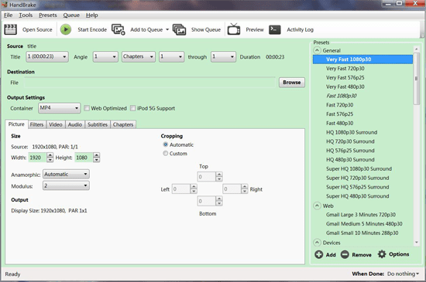Click the Preview television icon

coord(234,29)
